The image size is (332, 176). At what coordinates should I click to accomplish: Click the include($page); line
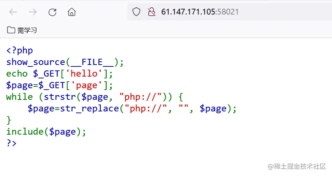[x=46, y=132]
